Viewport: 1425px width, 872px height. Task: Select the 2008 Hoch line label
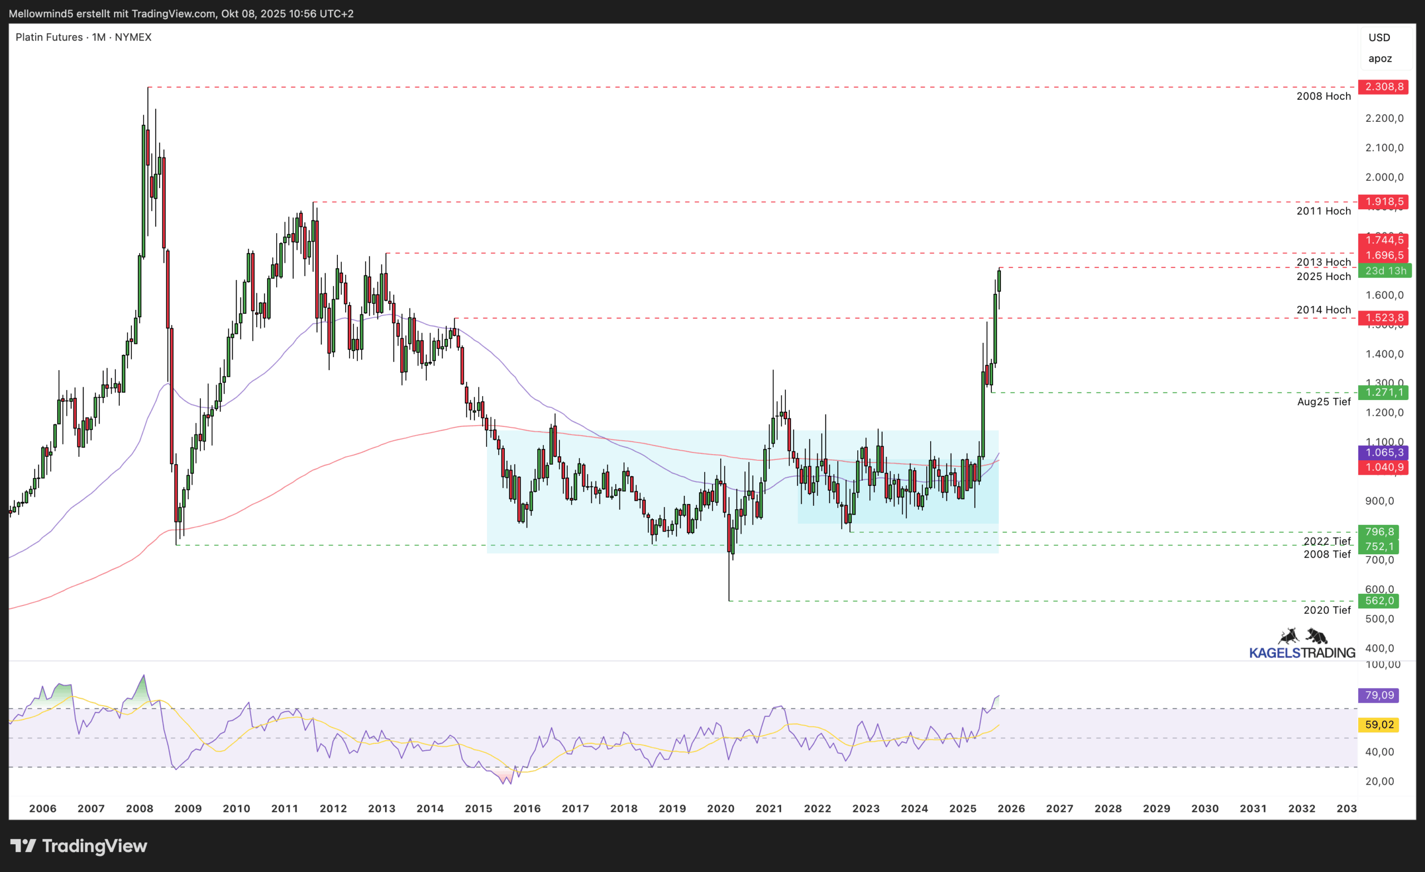click(1323, 97)
